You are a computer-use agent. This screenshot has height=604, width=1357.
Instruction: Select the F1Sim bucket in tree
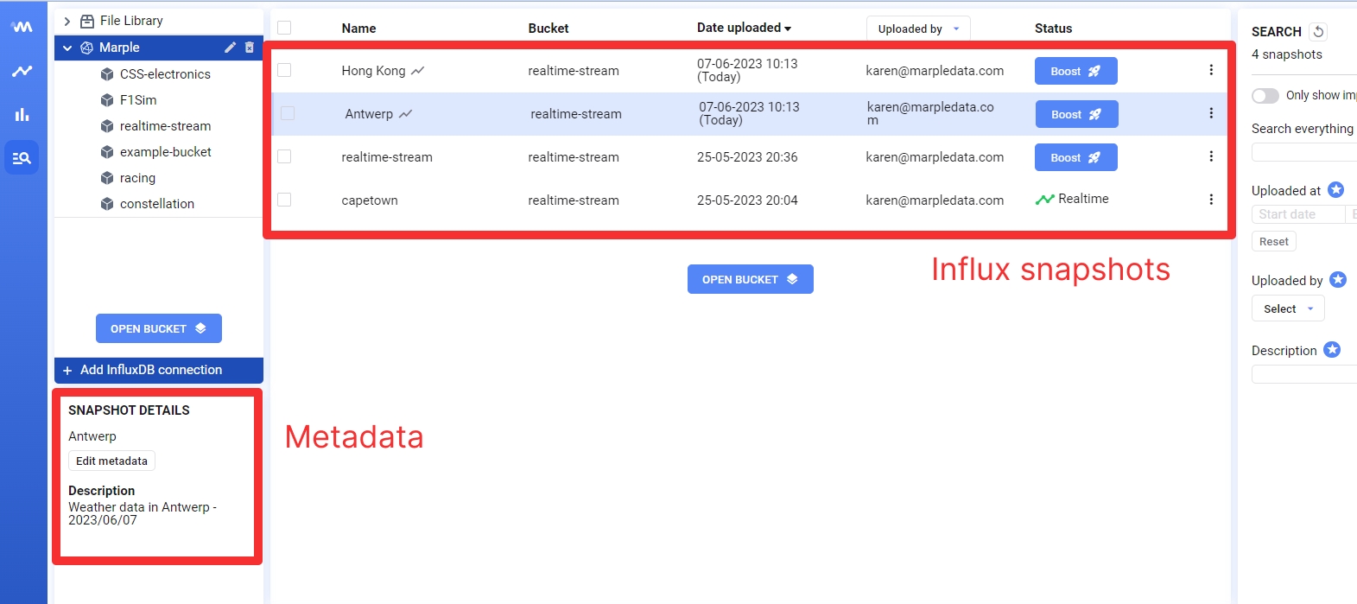138,100
